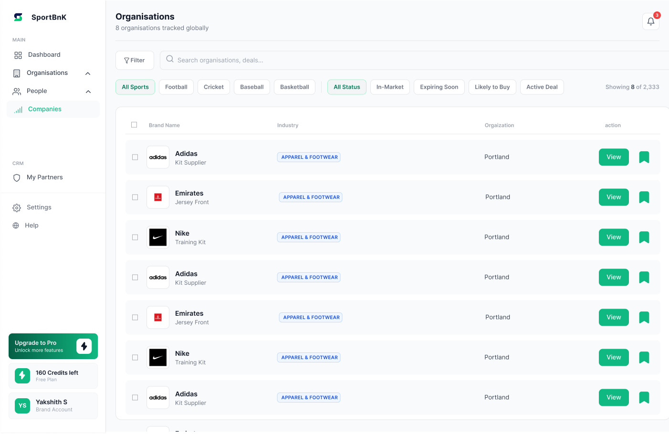Screen dimensions: 669x434
Task: Bookmark the first Nike Training Kit row
Action: [644, 238]
